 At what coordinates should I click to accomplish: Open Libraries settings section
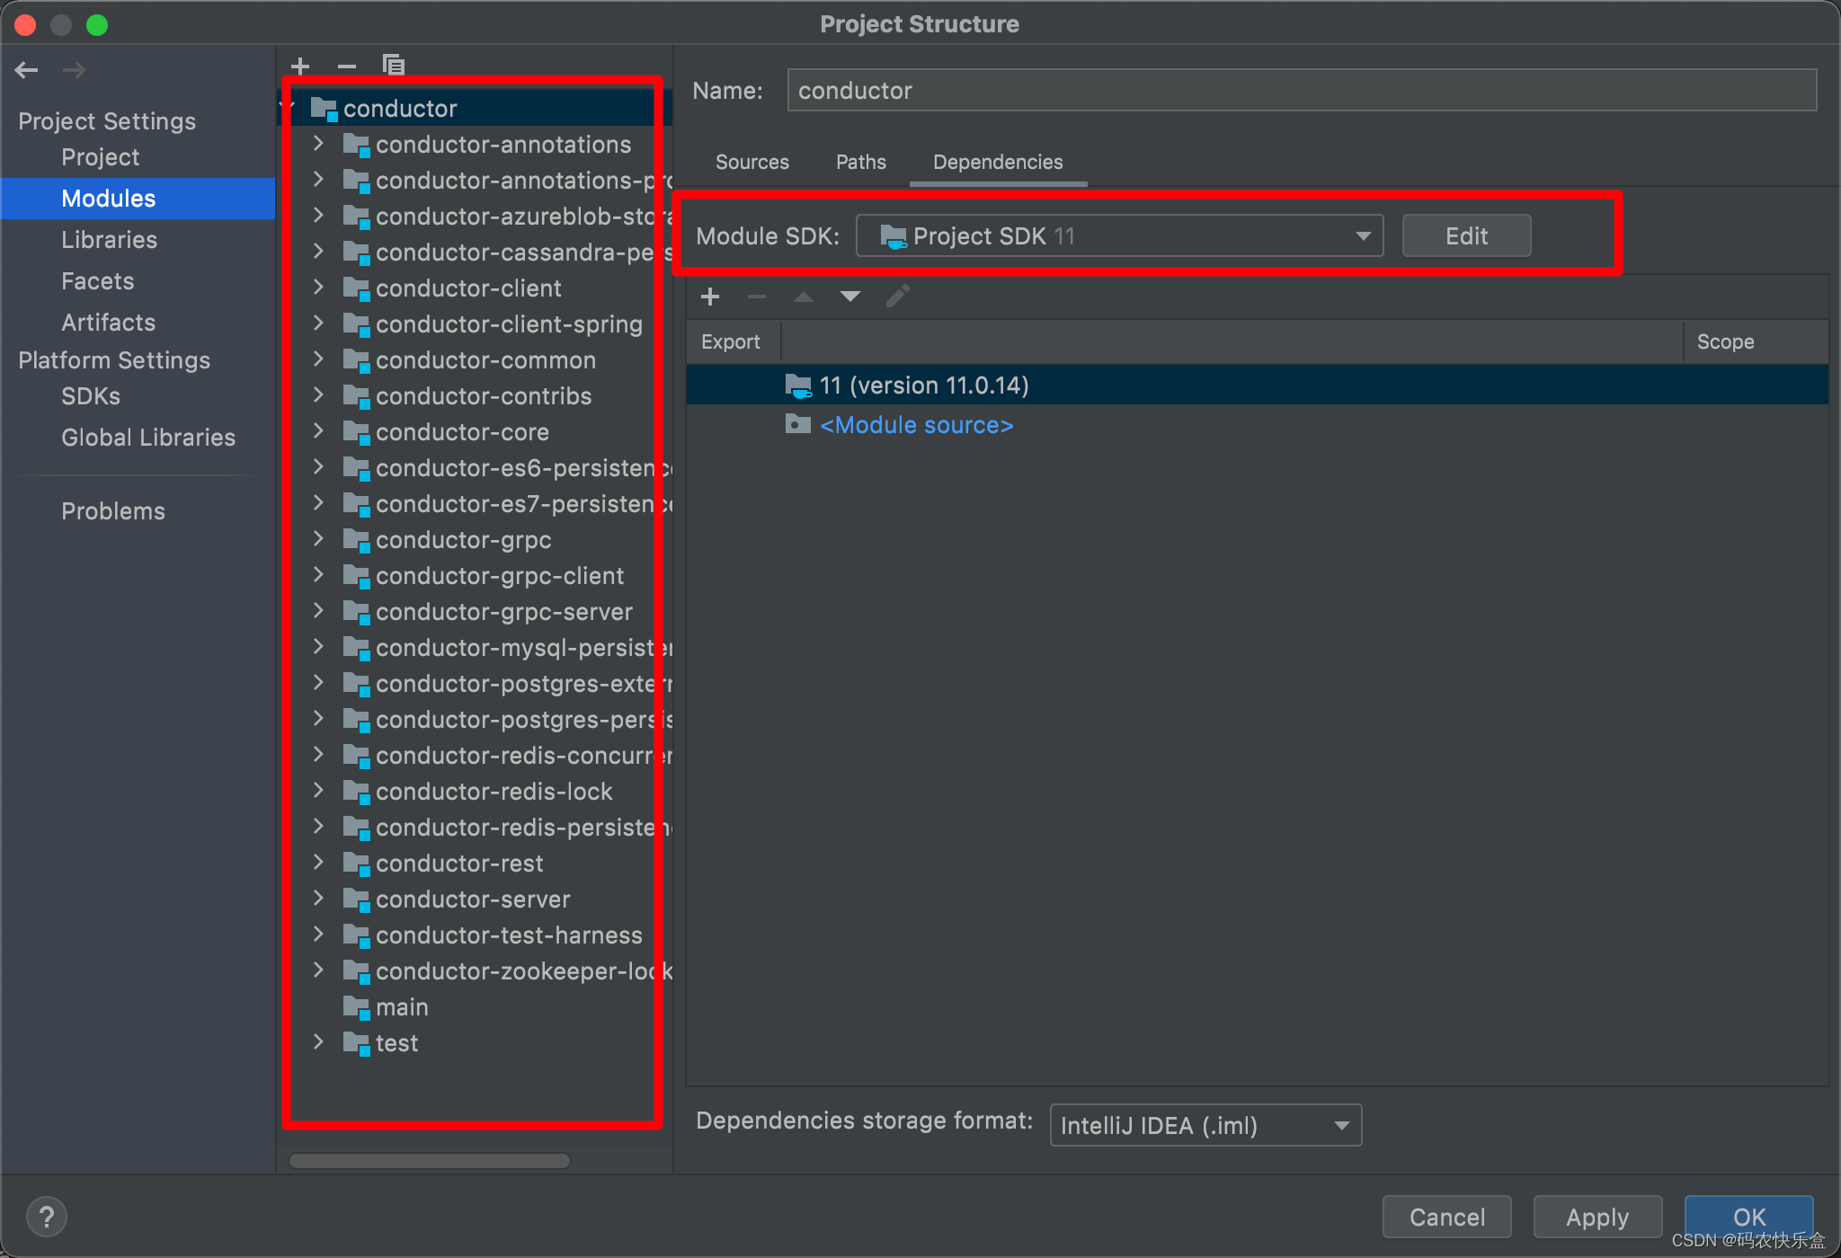click(109, 240)
